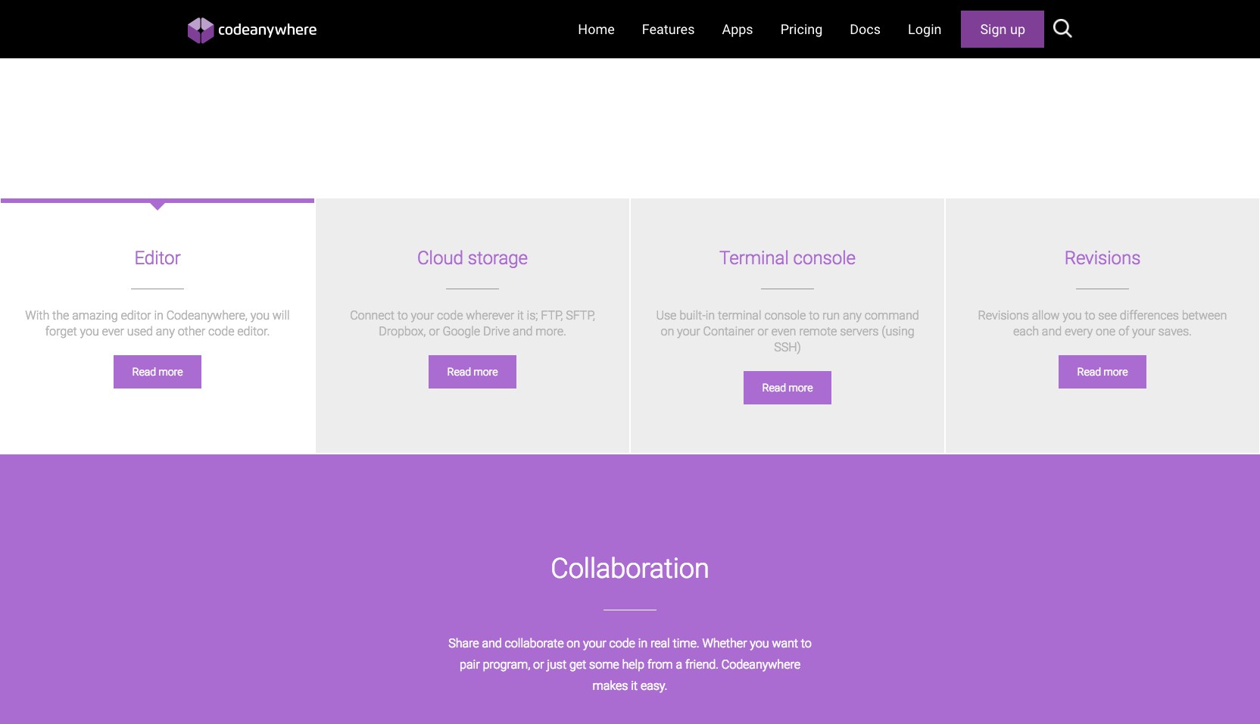Read more about the Editor
Image resolution: width=1260 pixels, height=724 pixels.
(x=157, y=372)
